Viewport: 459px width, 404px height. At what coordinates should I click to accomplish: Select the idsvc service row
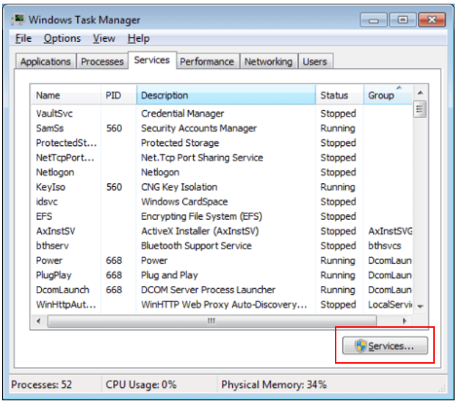222,202
